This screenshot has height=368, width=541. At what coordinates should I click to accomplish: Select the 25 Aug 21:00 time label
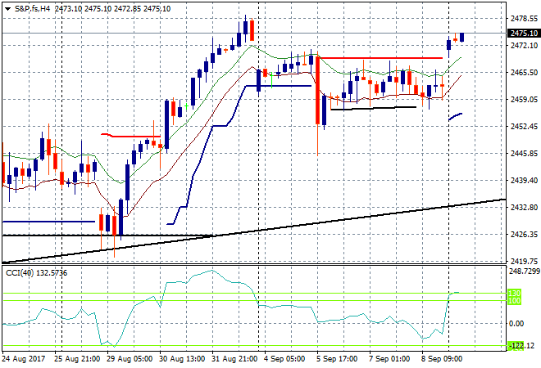pos(77,359)
